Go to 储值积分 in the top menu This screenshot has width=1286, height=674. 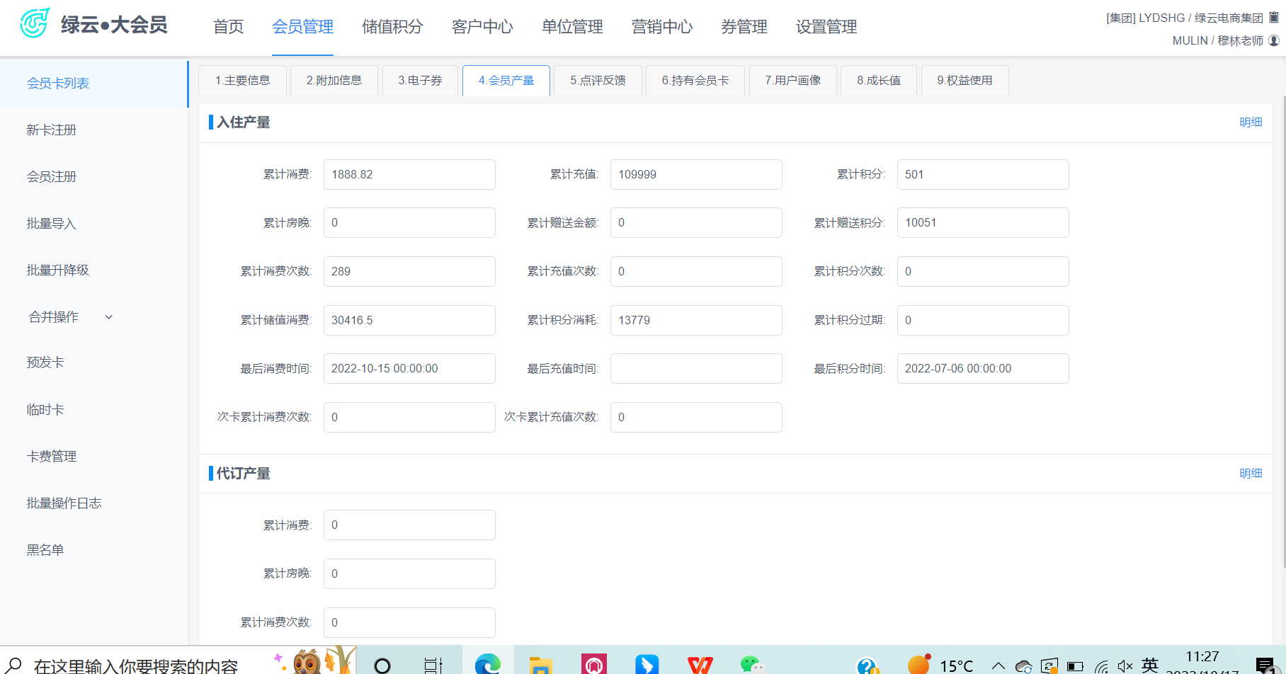click(392, 27)
